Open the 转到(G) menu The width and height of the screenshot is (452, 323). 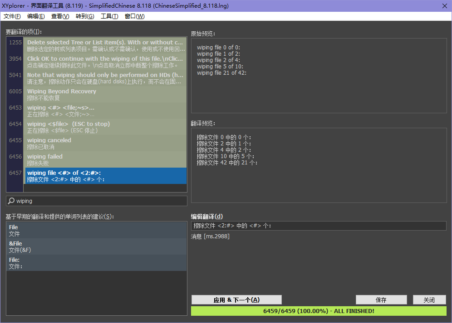(85, 16)
